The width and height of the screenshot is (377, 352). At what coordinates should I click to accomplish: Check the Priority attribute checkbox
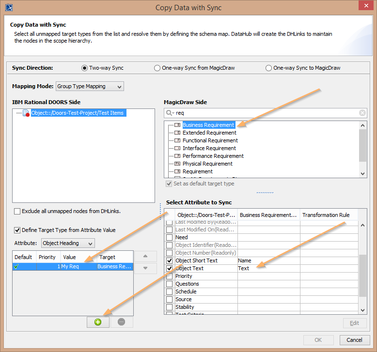(170, 276)
